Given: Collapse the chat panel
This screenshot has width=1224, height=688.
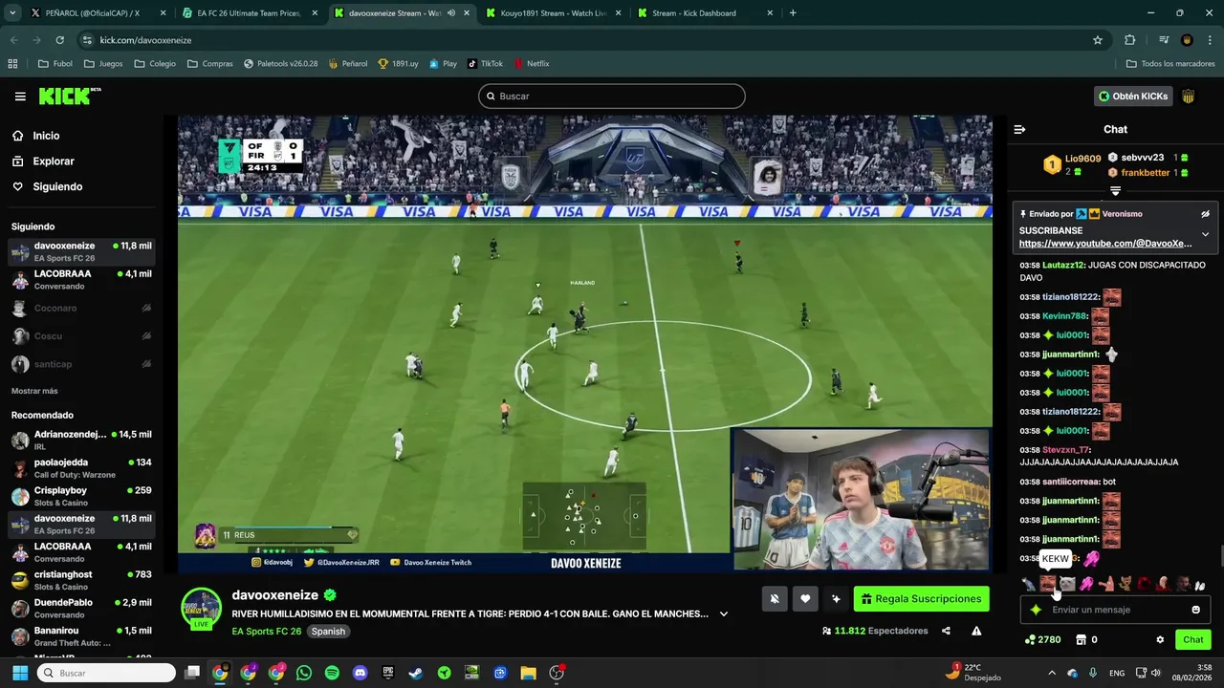Looking at the screenshot, I should point(1019,129).
